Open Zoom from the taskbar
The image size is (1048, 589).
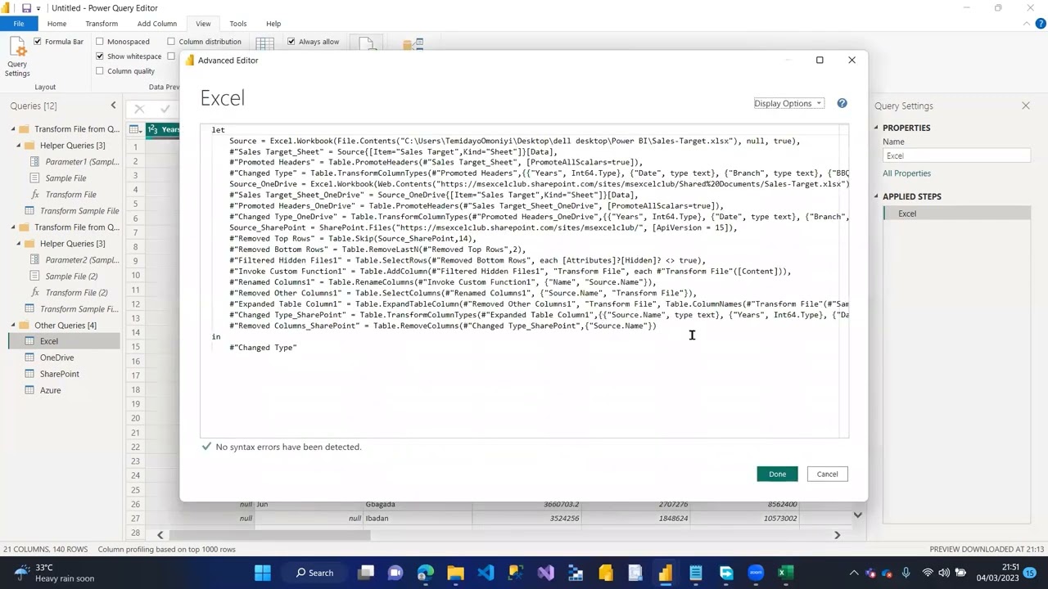[756, 573]
